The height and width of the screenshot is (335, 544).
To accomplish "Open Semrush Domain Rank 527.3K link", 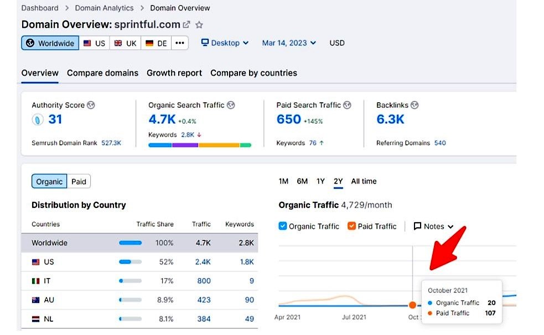I will pos(111,143).
